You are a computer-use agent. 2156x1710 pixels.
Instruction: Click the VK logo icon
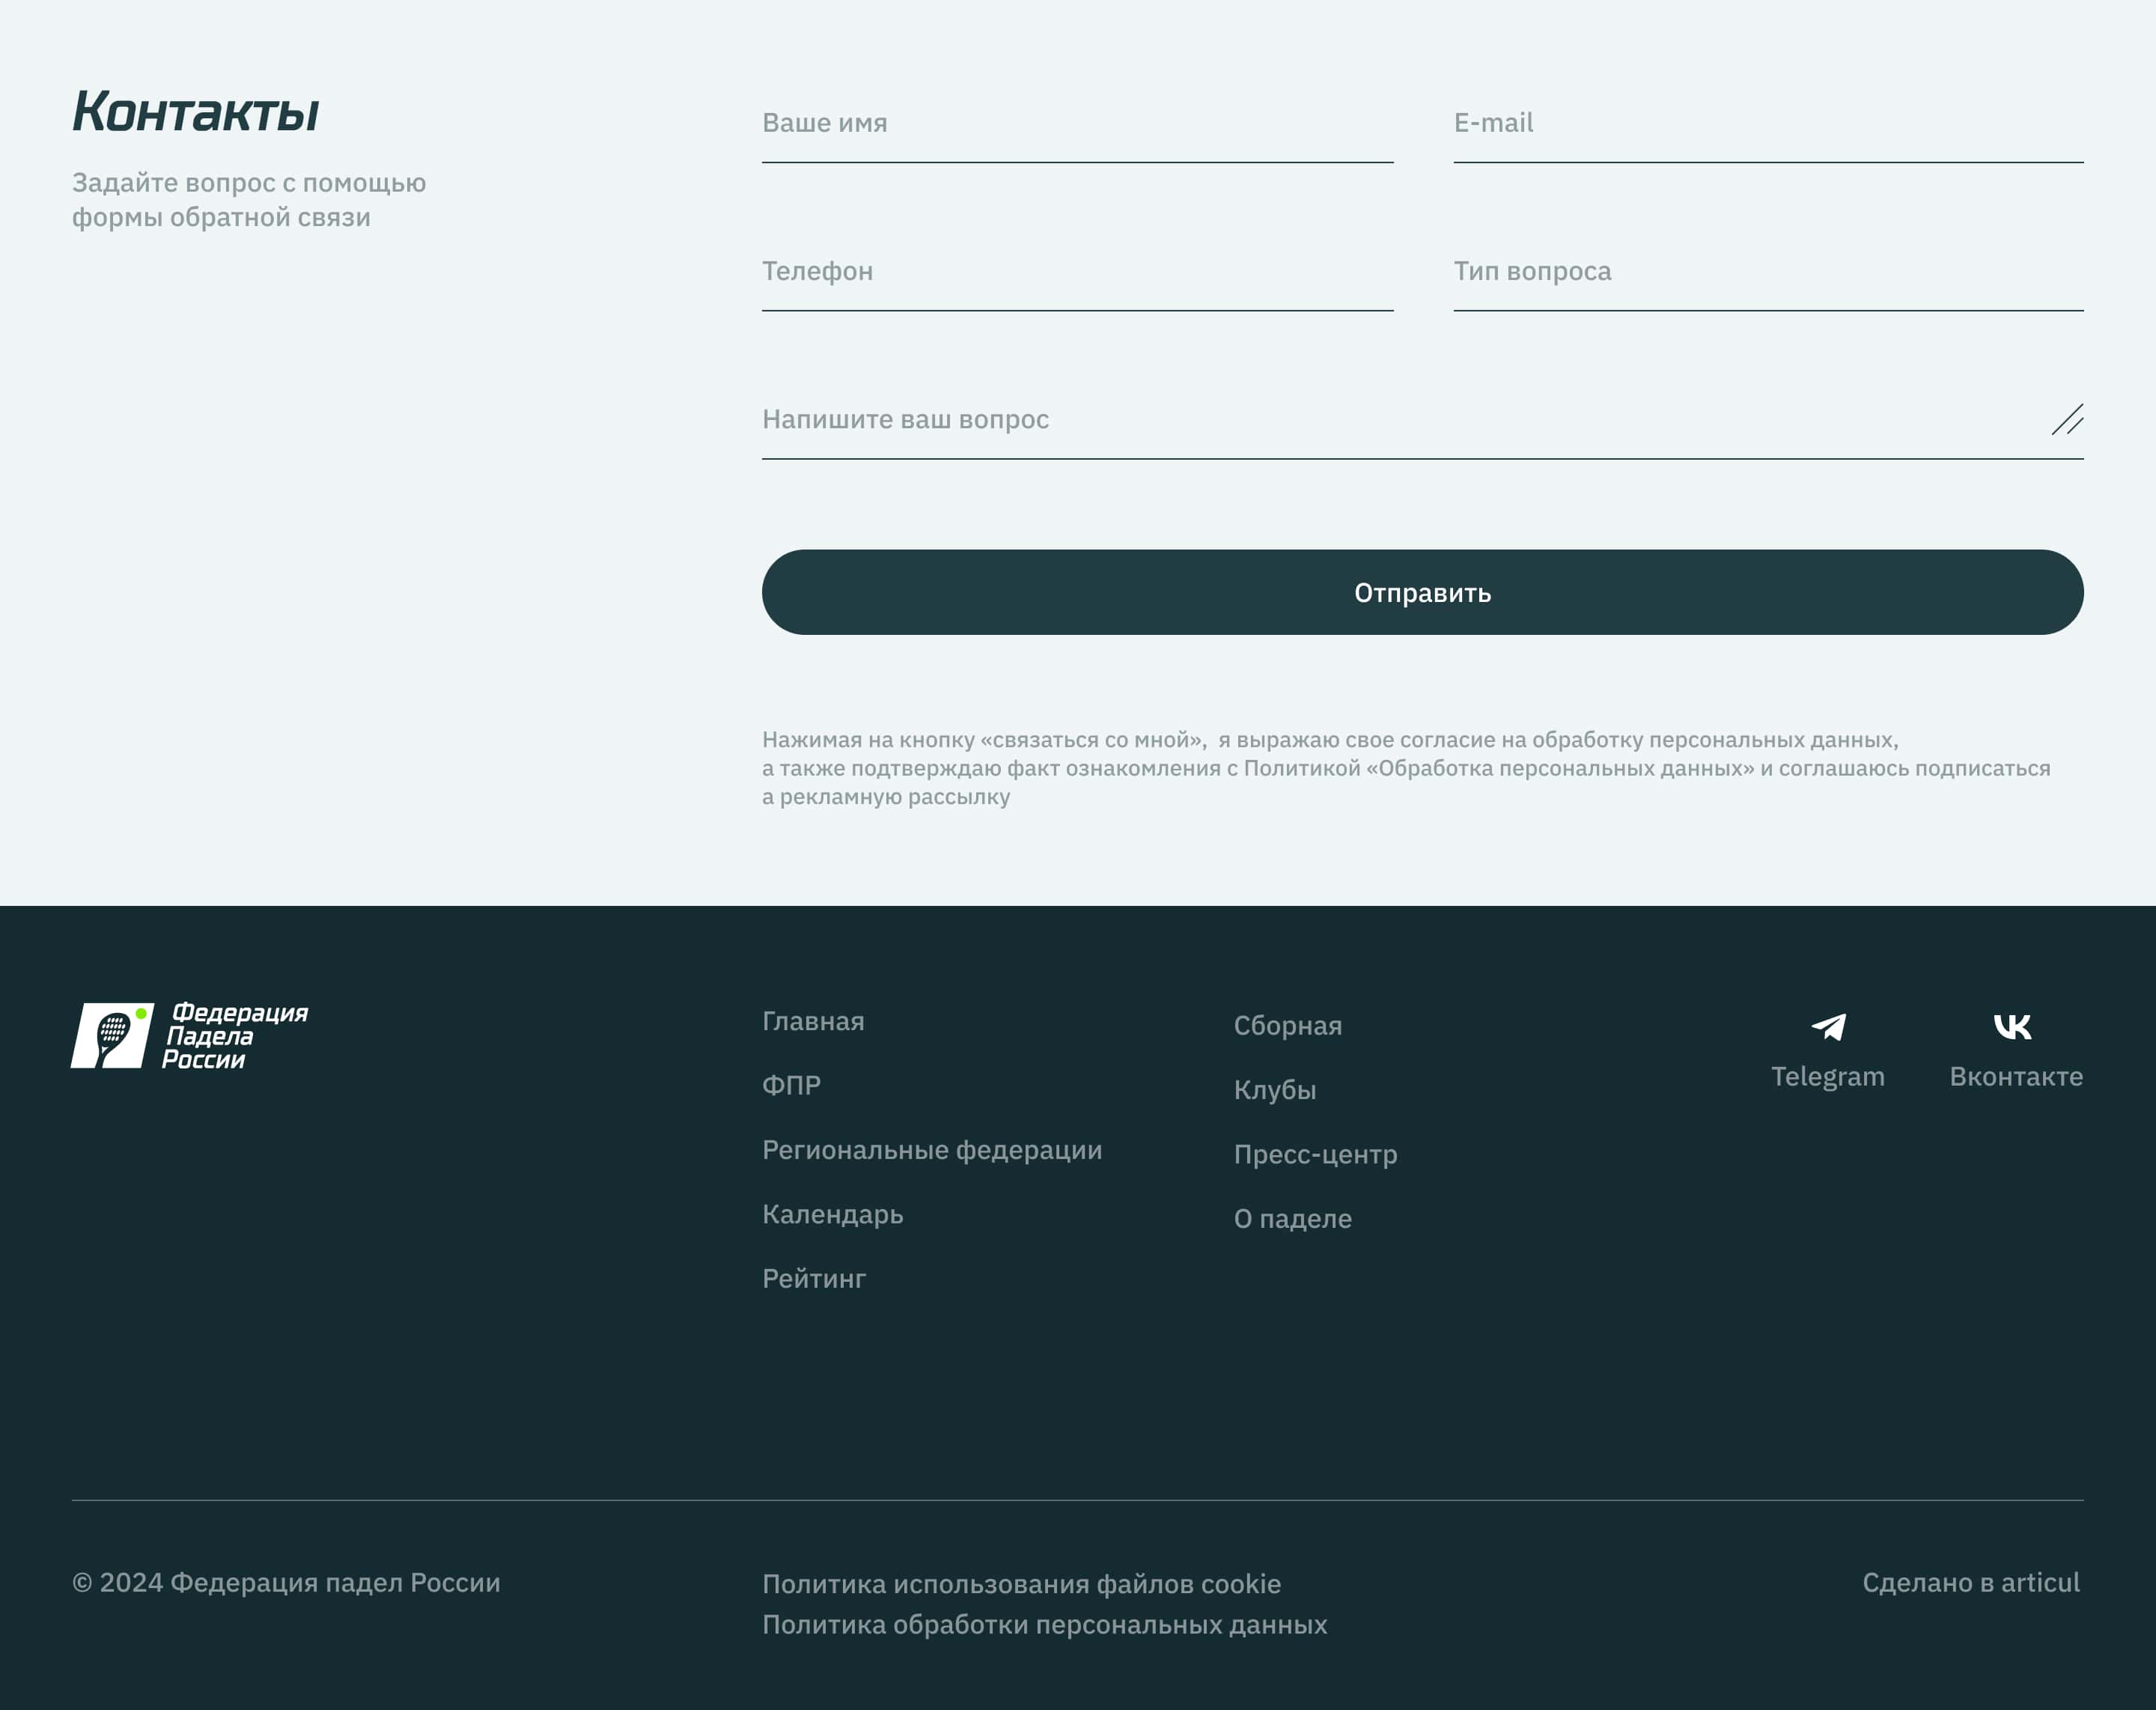pyautogui.click(x=2012, y=1026)
